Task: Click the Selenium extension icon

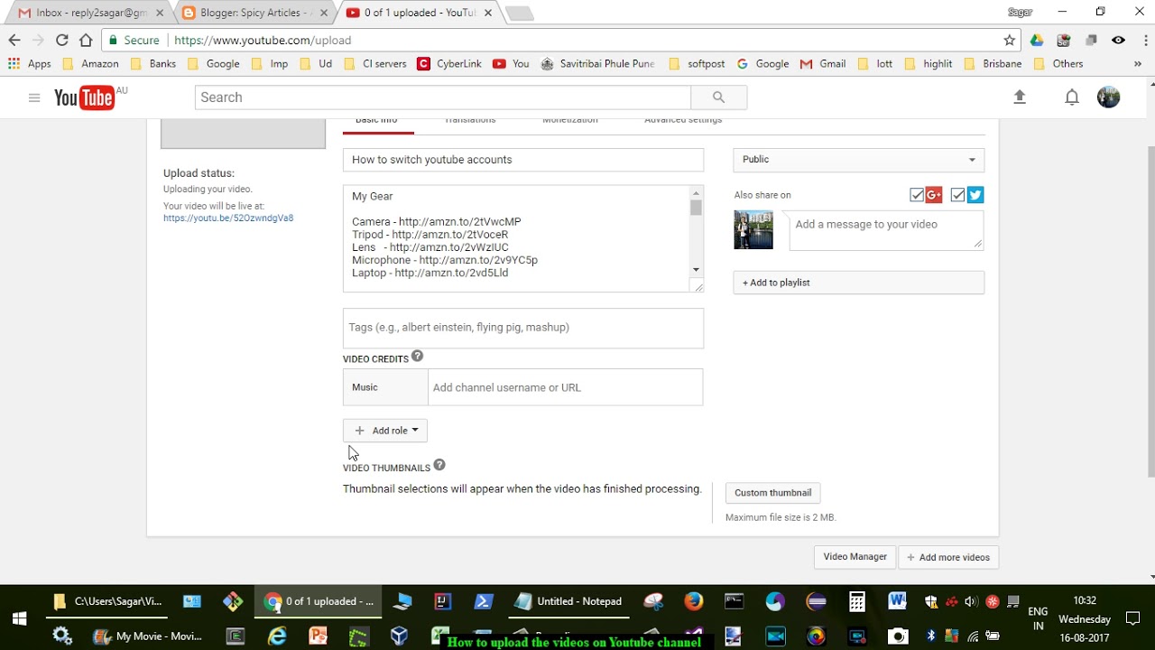Action: click(x=1064, y=40)
